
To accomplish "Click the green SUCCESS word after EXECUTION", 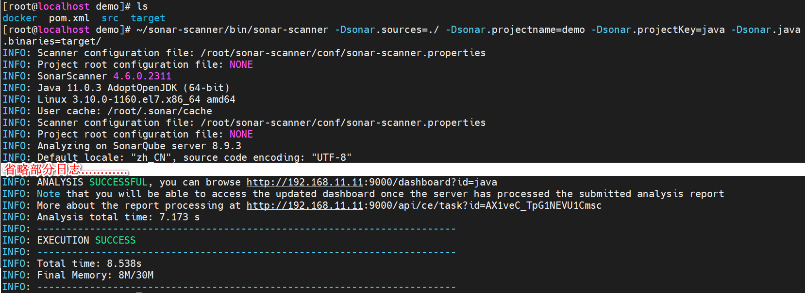I will coord(115,240).
